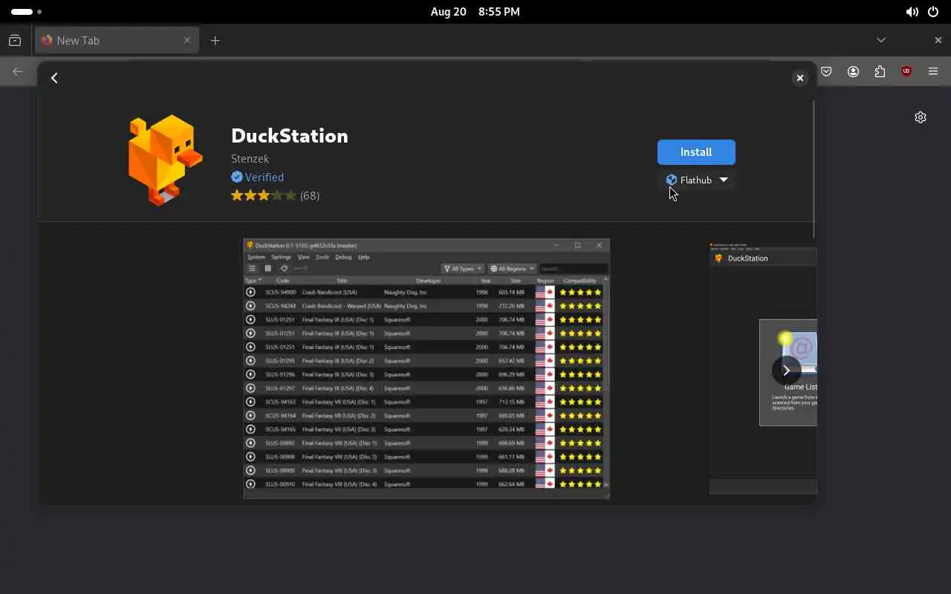The image size is (951, 594).
Task: Click the Pocket save icon
Action: (826, 71)
